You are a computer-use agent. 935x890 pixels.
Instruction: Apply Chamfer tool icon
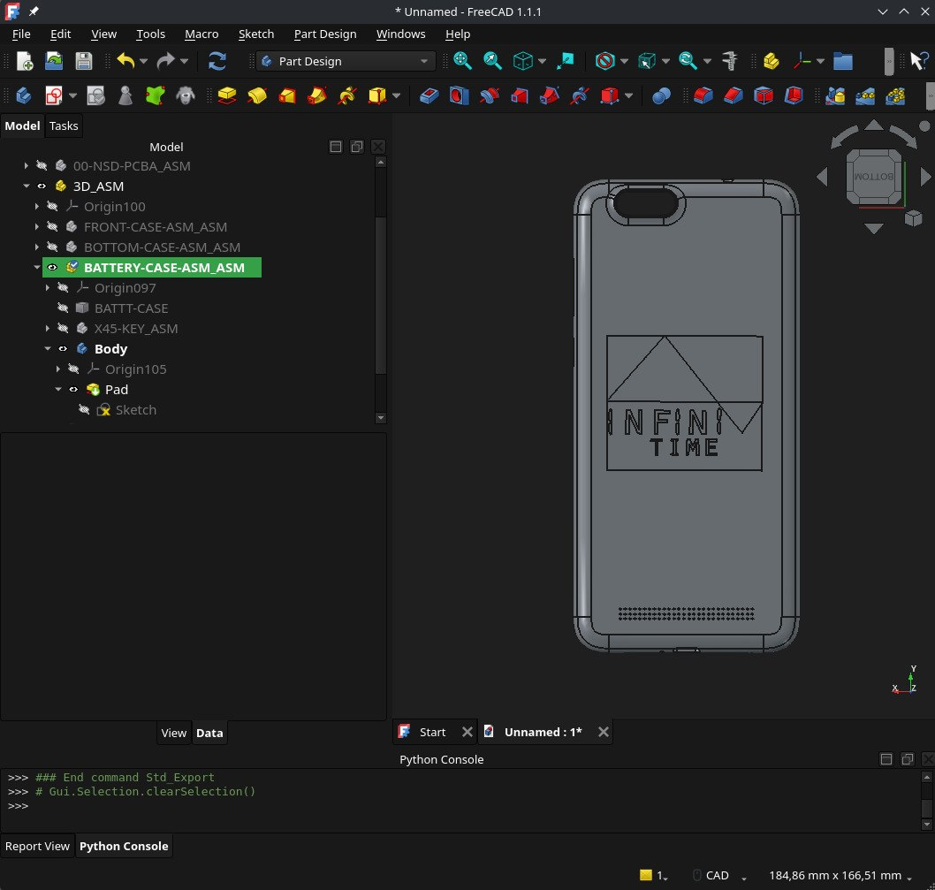734,95
